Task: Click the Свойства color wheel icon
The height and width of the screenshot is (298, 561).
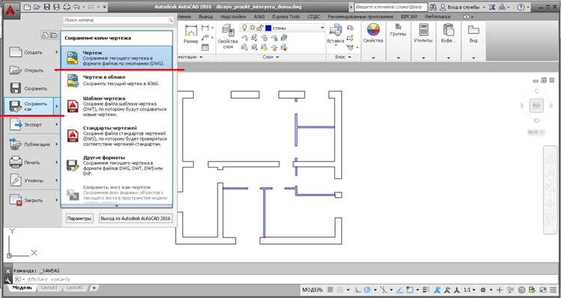Action: point(373,30)
